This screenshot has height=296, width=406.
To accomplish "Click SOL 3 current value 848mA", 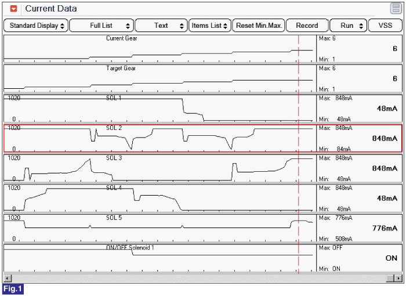I will coord(385,168).
